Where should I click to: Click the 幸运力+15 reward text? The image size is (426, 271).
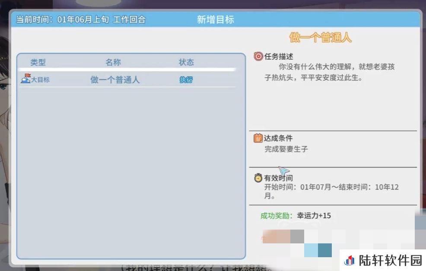coord(314,216)
